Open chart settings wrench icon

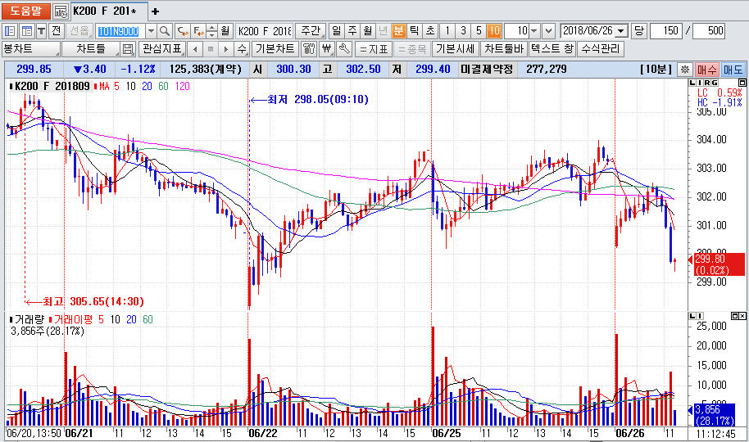tap(345, 49)
